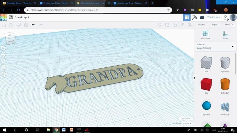Click the Zoom in button
The height and width of the screenshot is (133, 237).
pyautogui.click(x=3, y=61)
